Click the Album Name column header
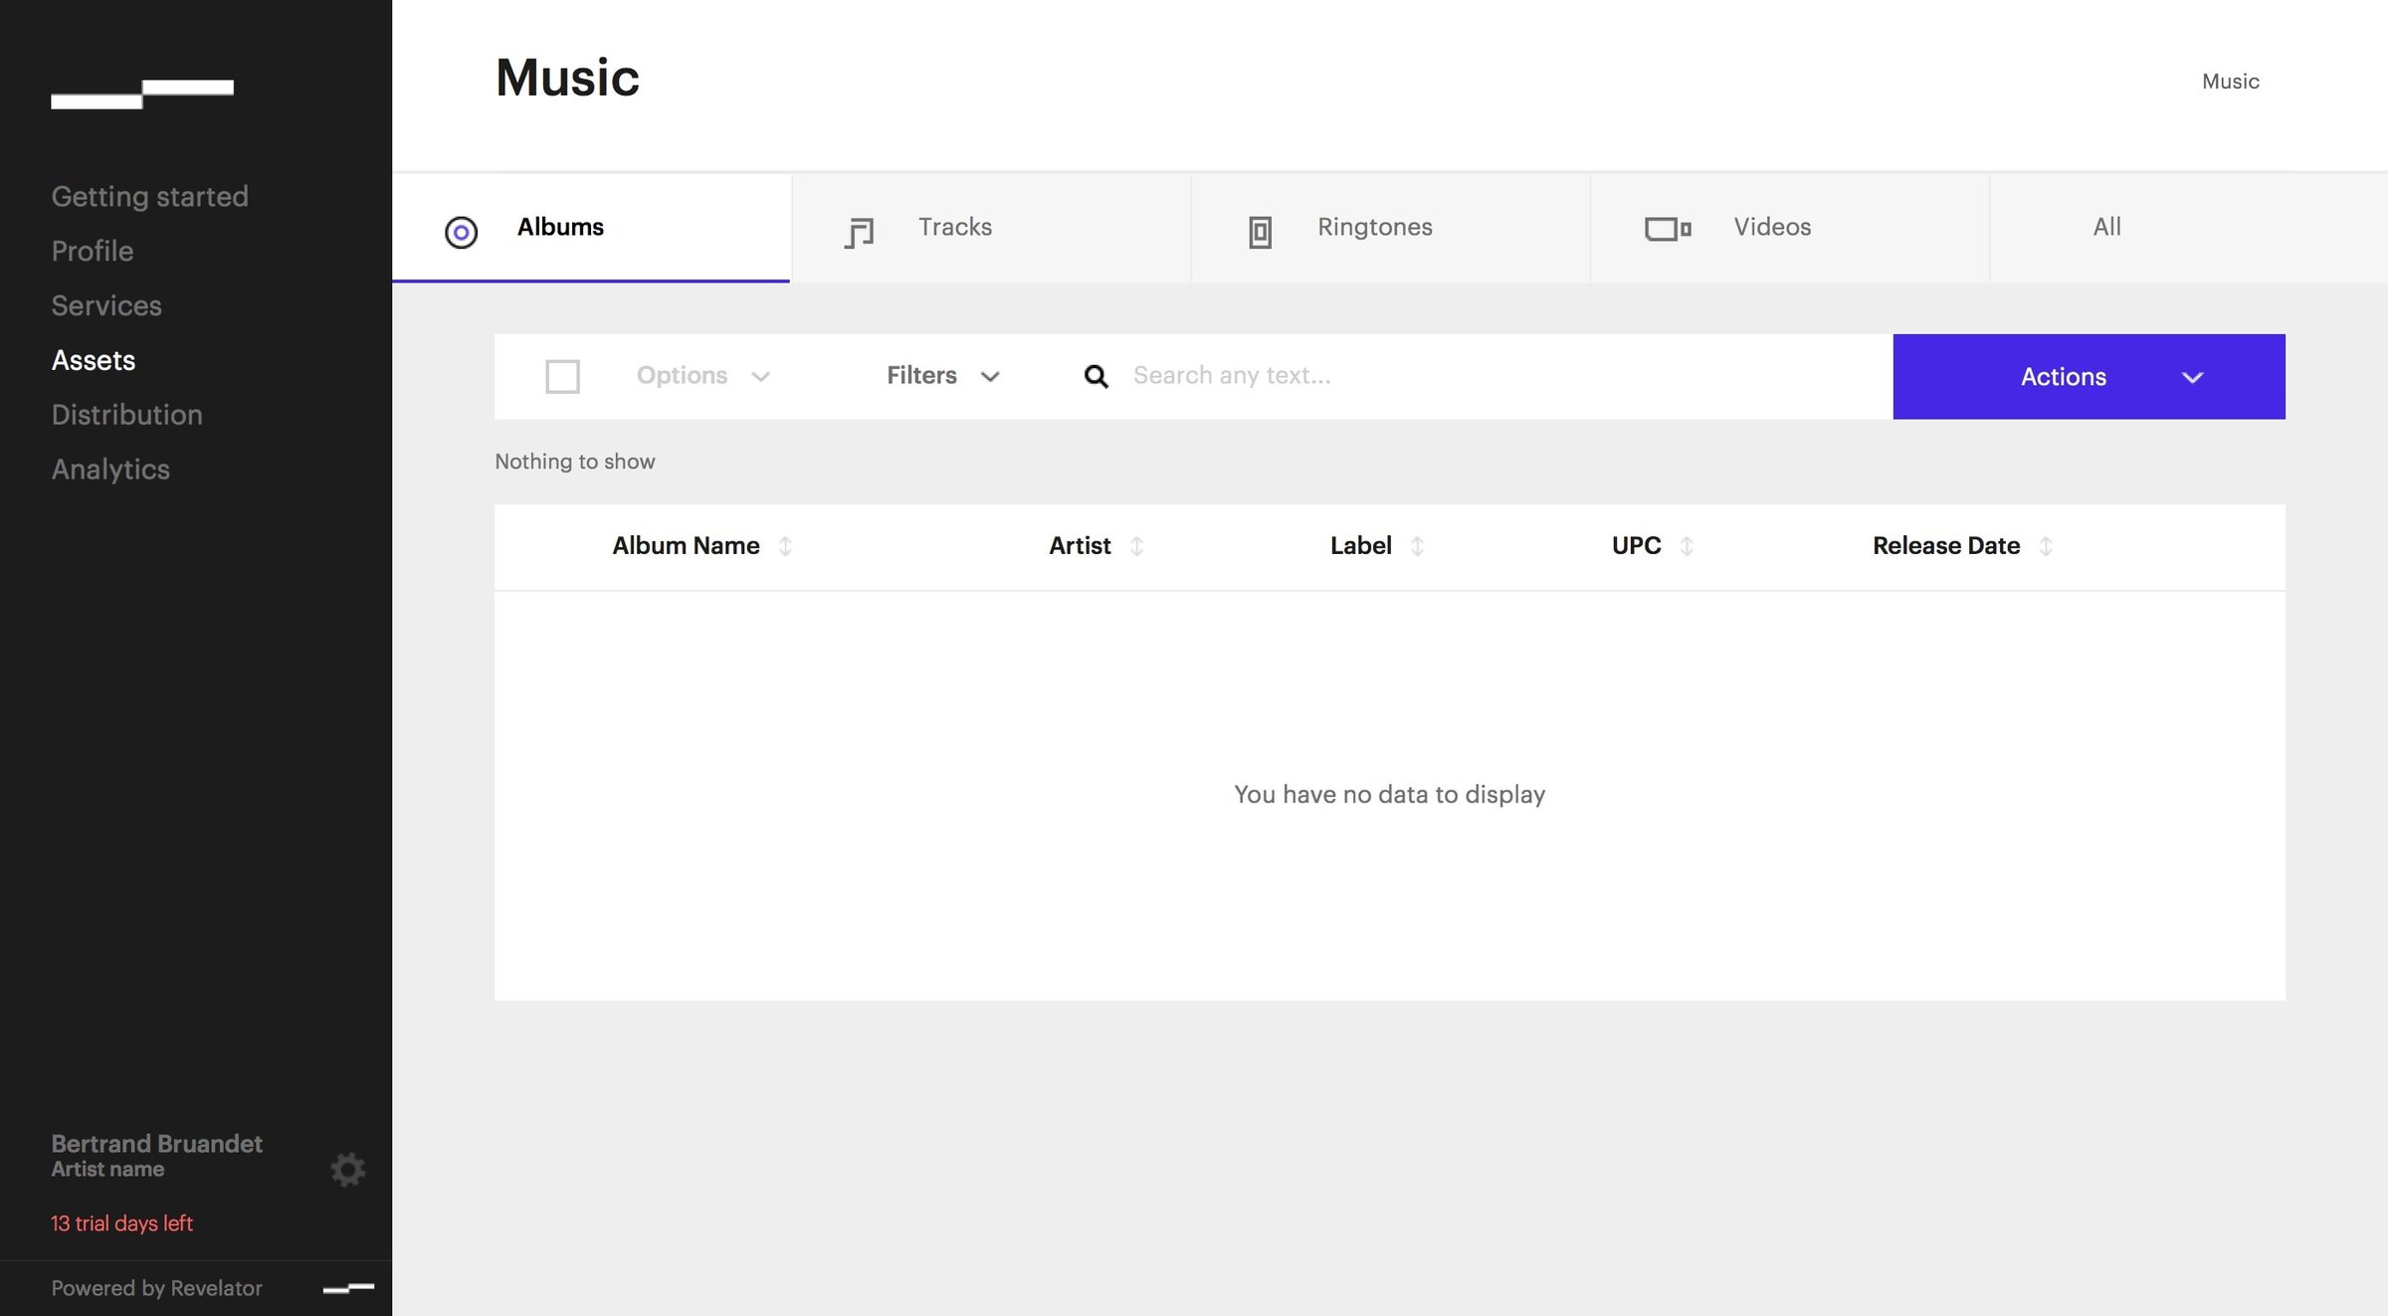The image size is (2388, 1316). point(686,546)
